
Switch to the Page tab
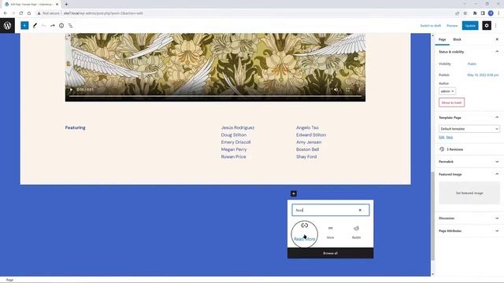443,39
